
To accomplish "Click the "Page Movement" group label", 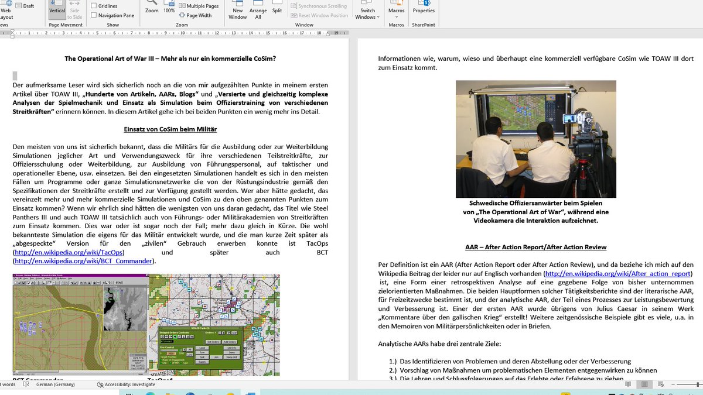I will (66, 25).
